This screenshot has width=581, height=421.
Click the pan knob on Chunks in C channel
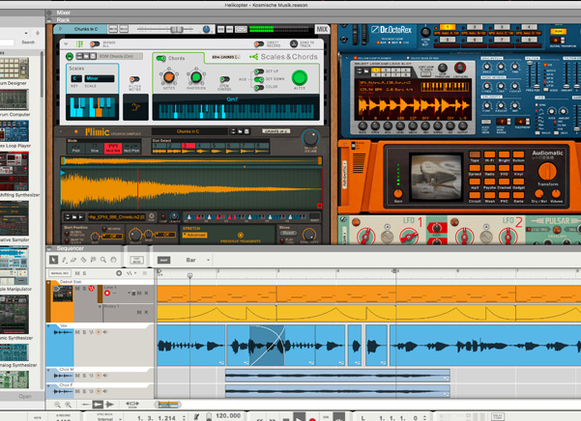pyautogui.click(x=206, y=29)
